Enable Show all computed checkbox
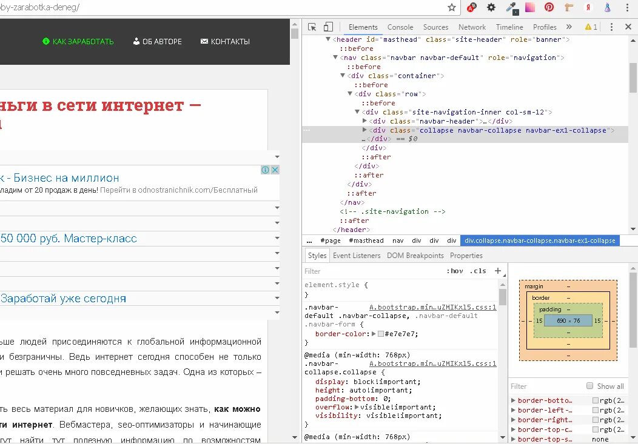 pos(589,386)
